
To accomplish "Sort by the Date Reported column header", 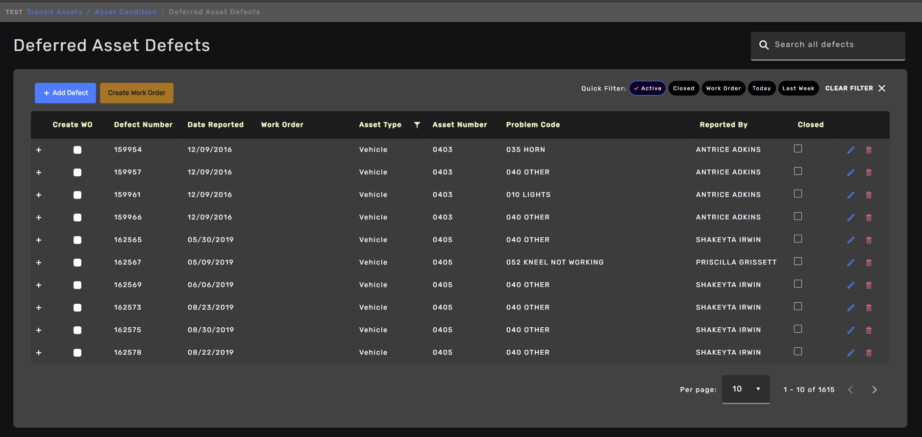I will (215, 125).
